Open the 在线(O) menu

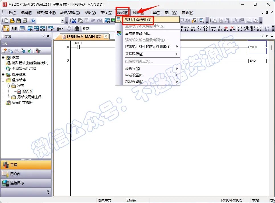pyautogui.click(x=106, y=13)
